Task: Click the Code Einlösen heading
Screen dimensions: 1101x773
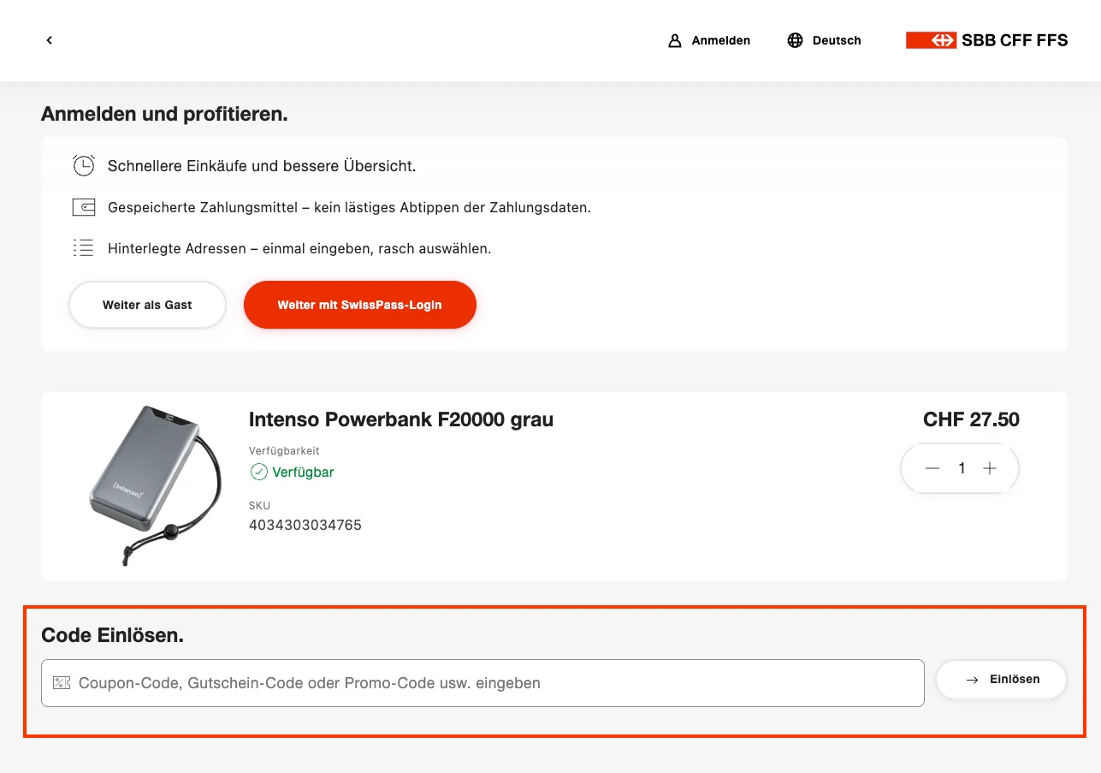Action: click(x=113, y=635)
